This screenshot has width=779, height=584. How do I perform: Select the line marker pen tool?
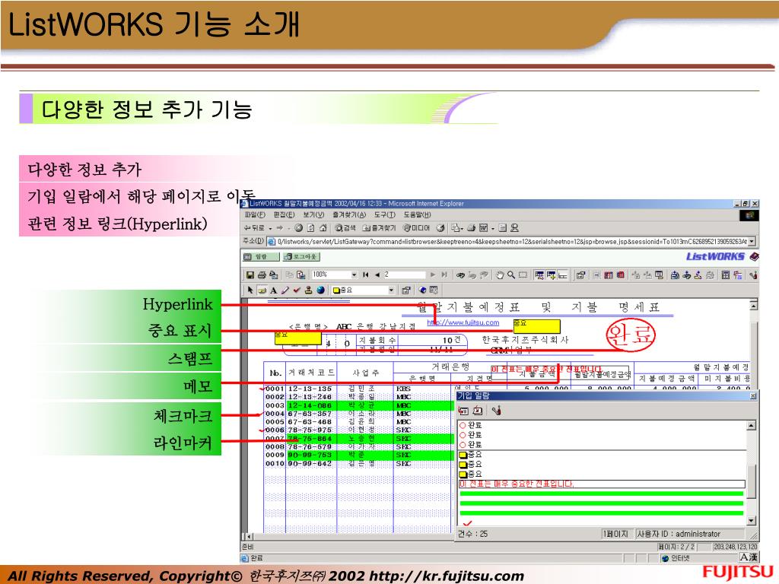click(x=285, y=290)
